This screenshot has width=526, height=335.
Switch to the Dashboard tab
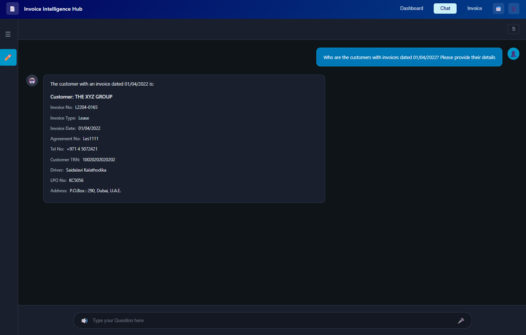411,8
